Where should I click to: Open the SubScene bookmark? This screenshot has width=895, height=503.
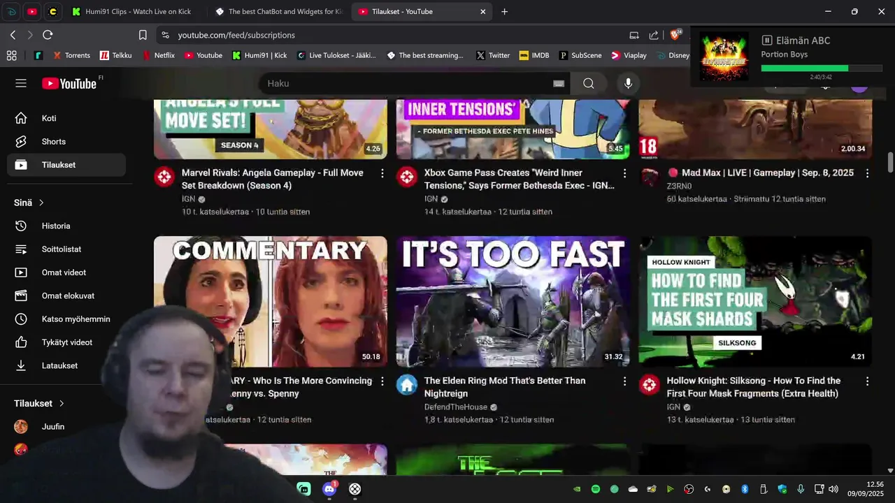(580, 55)
